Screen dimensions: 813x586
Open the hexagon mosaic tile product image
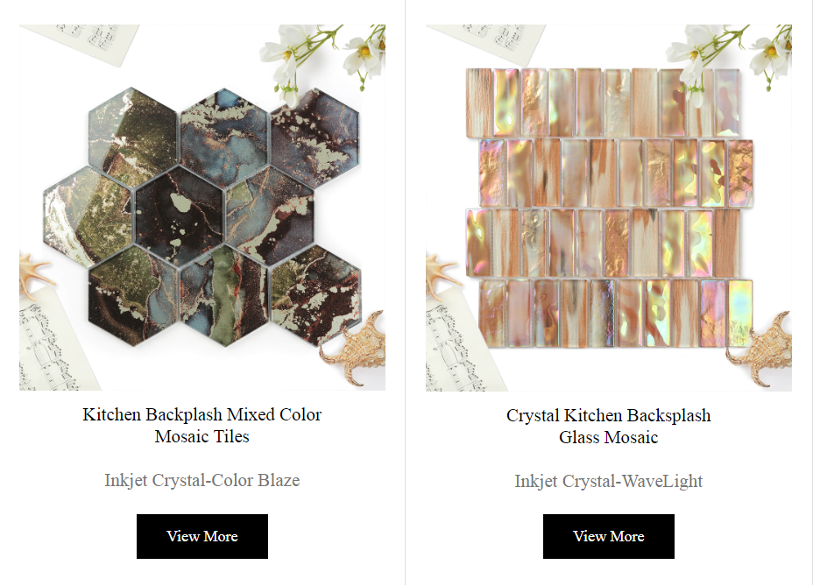pyautogui.click(x=202, y=208)
